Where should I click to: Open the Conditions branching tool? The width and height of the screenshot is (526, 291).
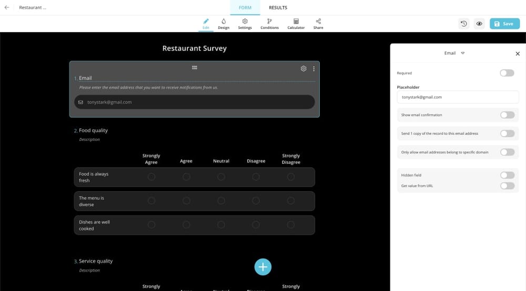point(269,24)
